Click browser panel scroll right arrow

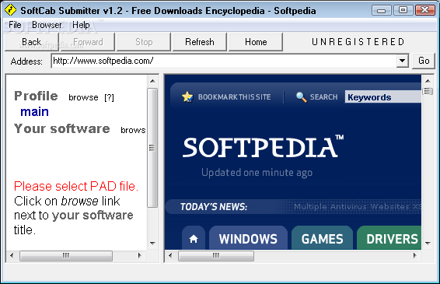pos(415,256)
